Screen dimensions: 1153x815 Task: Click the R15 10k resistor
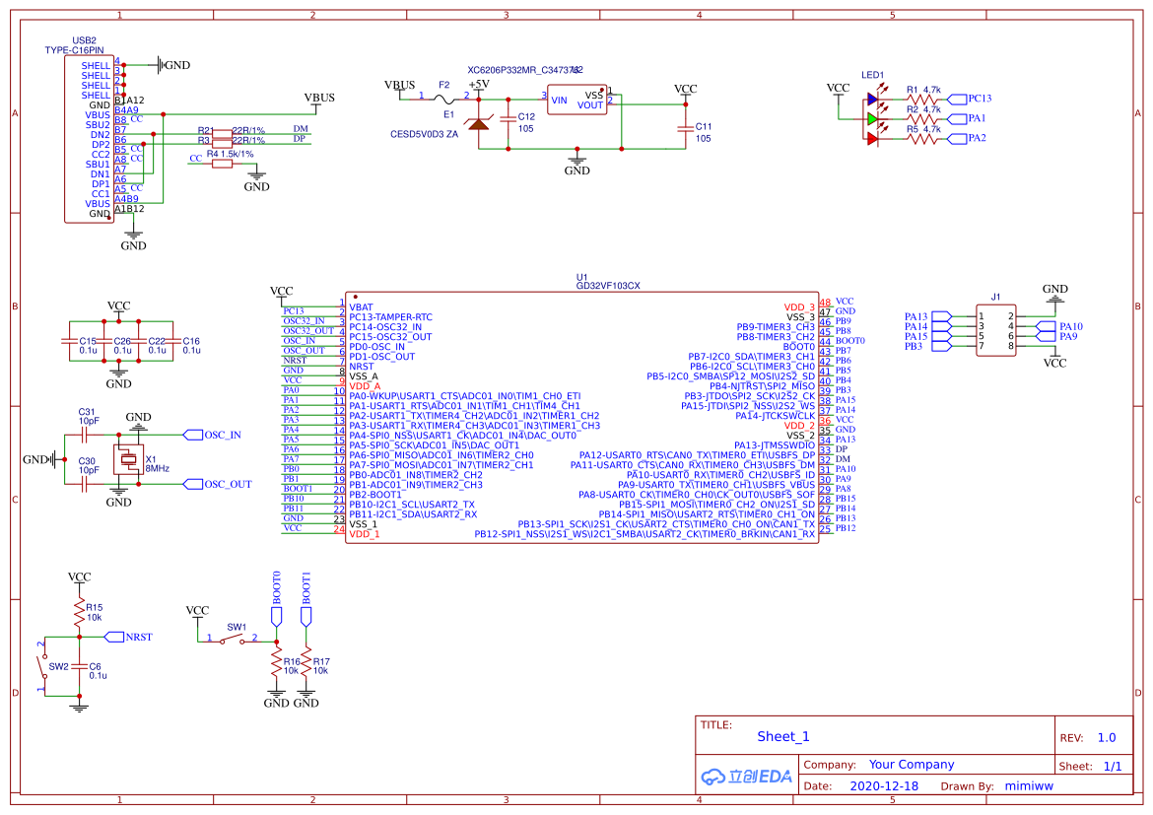(80, 613)
